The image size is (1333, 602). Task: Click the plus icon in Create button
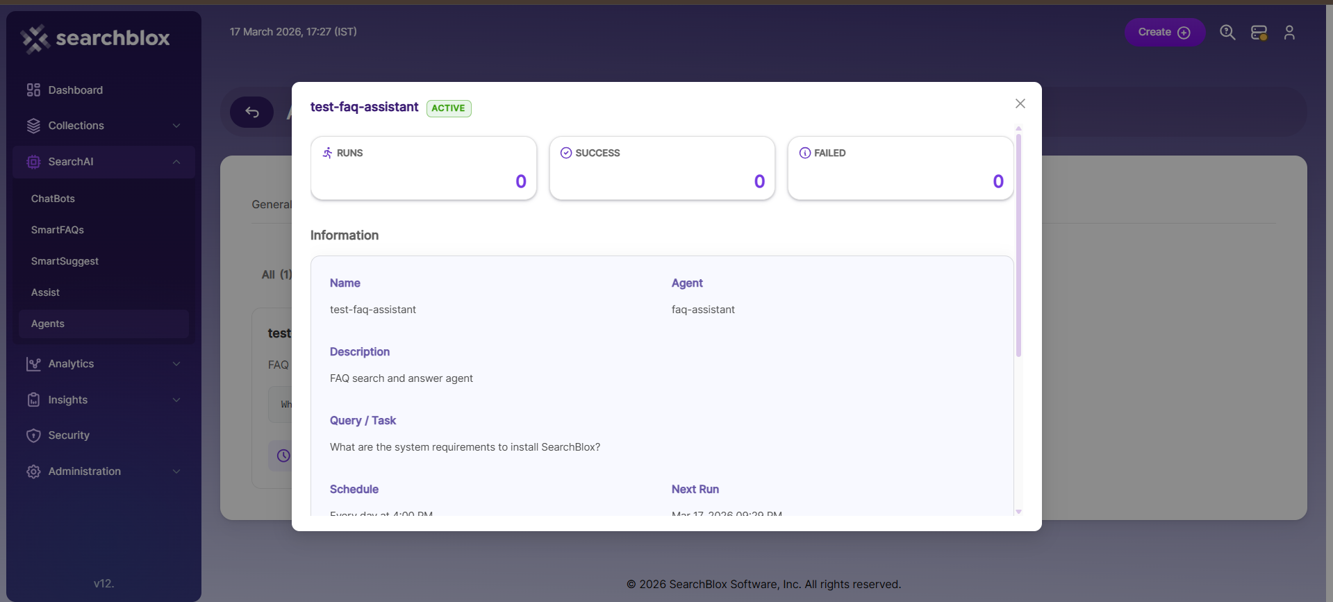1184,33
